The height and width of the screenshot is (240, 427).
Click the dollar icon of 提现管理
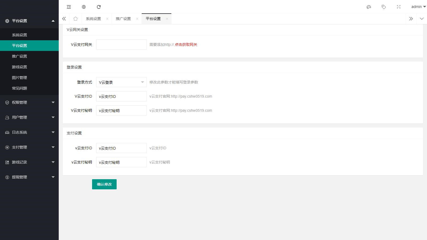[x=7, y=177]
